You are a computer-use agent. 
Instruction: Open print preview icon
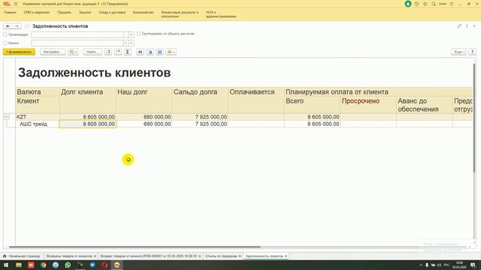tap(150, 52)
